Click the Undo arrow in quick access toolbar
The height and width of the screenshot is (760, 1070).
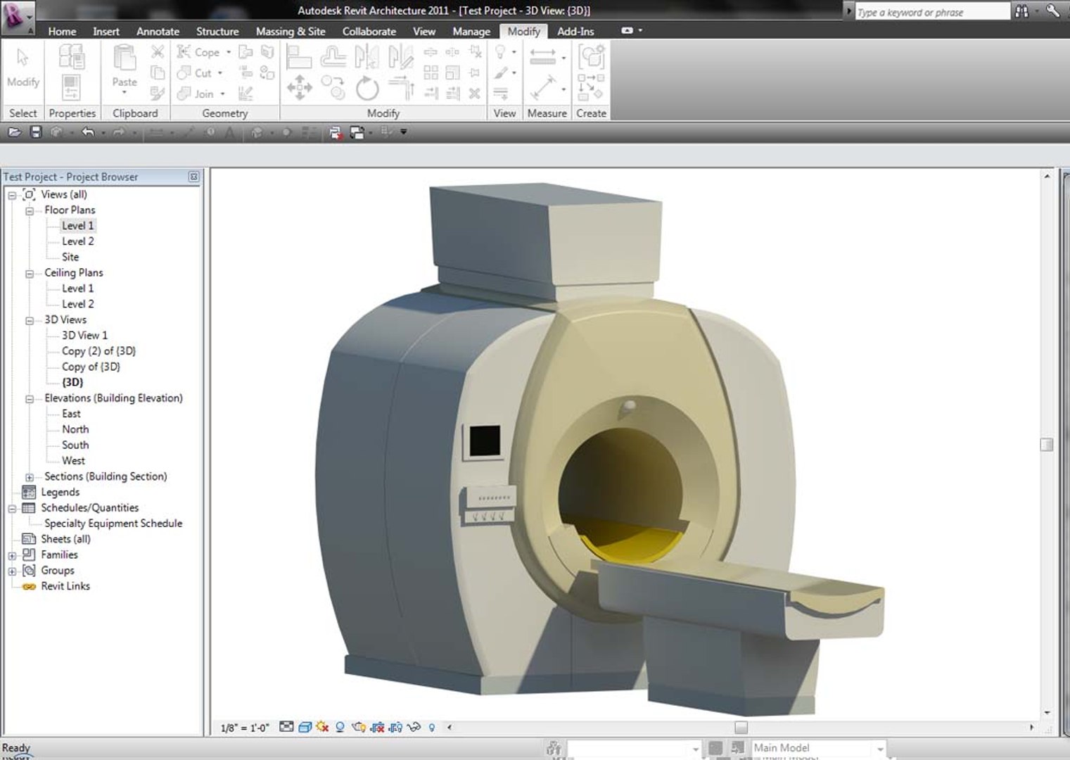pyautogui.click(x=87, y=132)
